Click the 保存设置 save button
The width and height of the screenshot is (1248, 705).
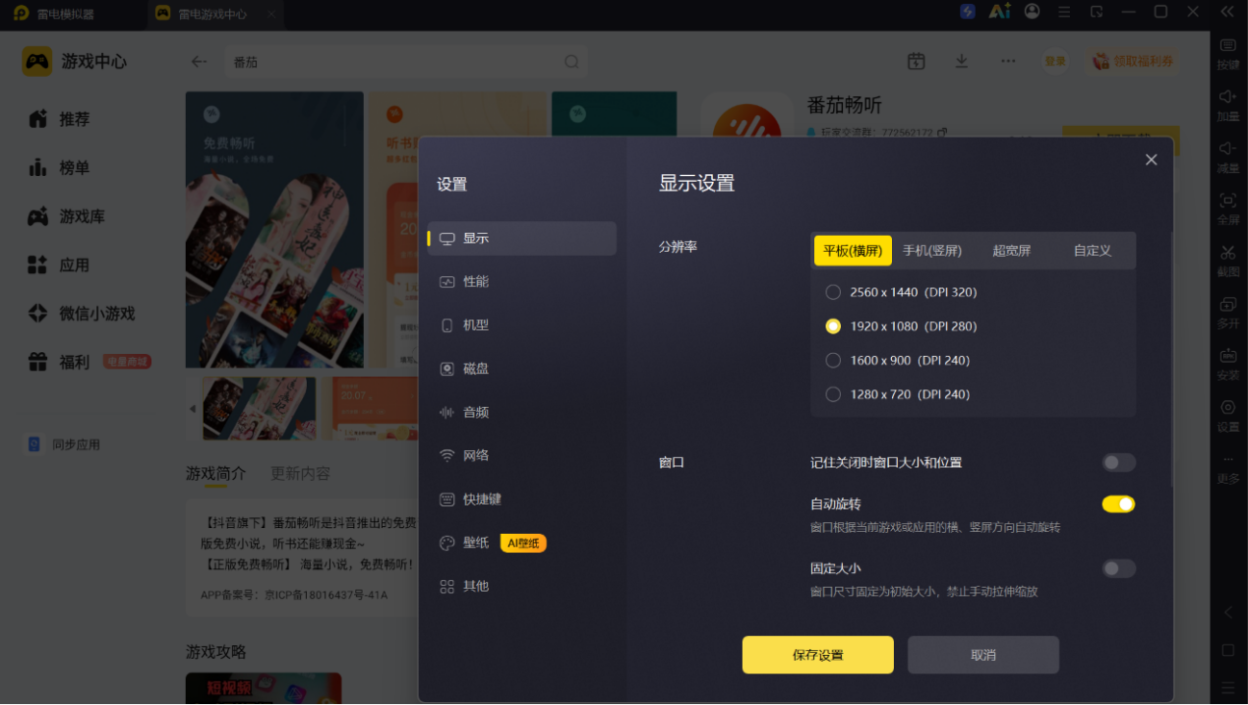coord(817,655)
